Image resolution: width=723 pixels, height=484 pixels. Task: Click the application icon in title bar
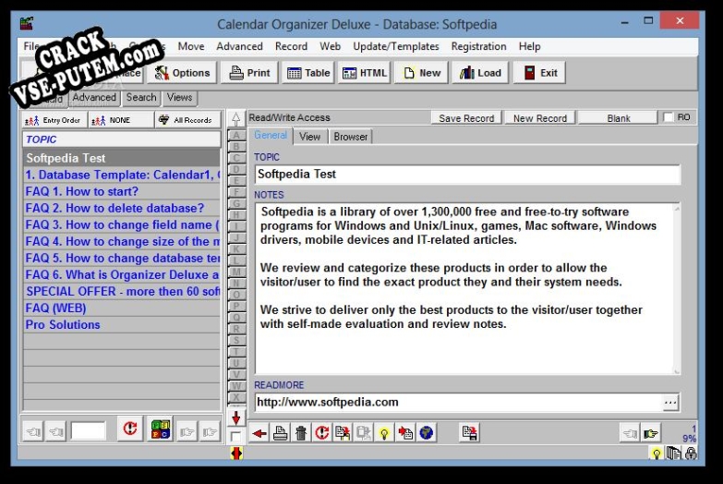[x=27, y=23]
